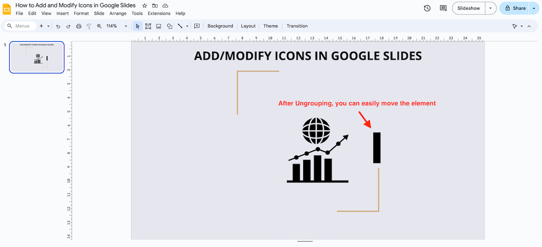
Task: Click the Print icon
Action: (79, 26)
